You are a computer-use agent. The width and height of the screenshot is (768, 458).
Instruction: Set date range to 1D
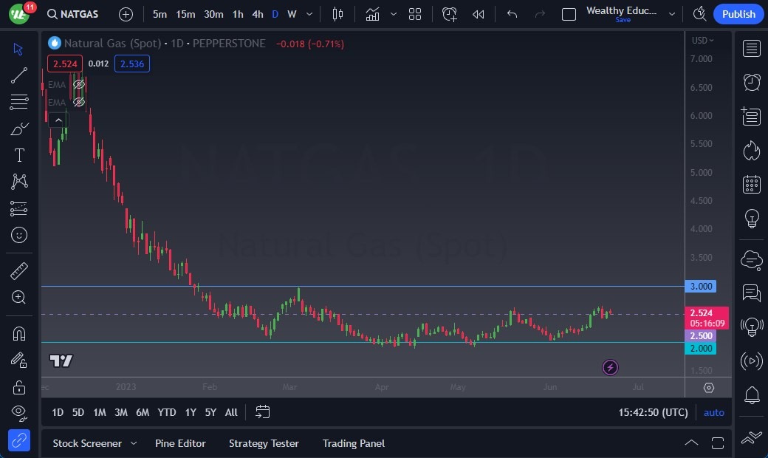58,412
